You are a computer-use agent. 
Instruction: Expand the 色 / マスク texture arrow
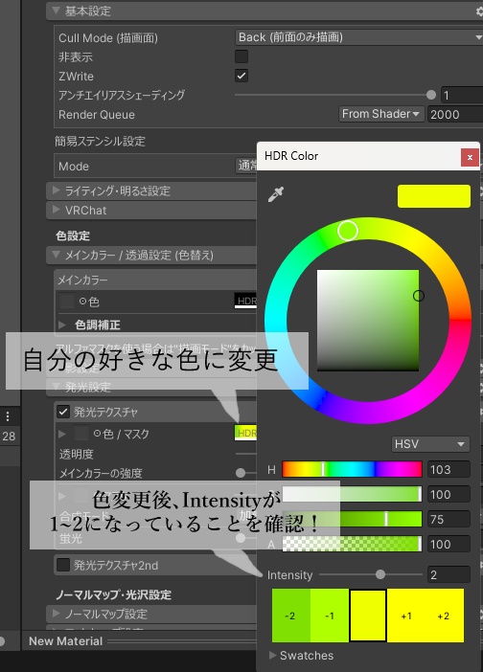coord(62,434)
